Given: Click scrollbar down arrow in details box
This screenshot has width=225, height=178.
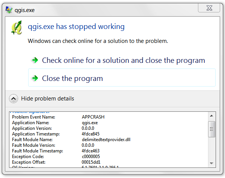Looking at the screenshot, I should coord(211,163).
